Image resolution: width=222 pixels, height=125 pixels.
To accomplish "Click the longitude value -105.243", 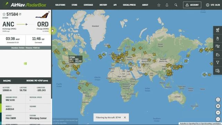I will (41, 90).
